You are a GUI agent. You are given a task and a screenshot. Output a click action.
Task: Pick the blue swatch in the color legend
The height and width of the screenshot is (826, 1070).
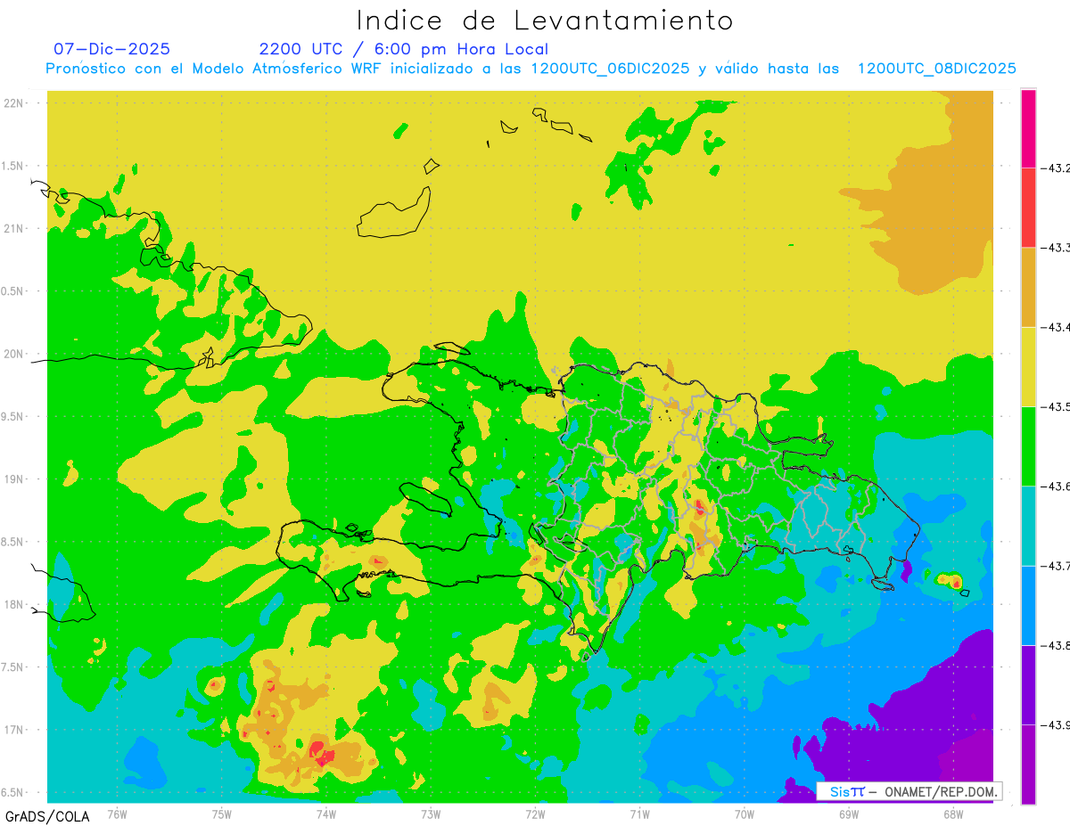pyautogui.click(x=1028, y=605)
